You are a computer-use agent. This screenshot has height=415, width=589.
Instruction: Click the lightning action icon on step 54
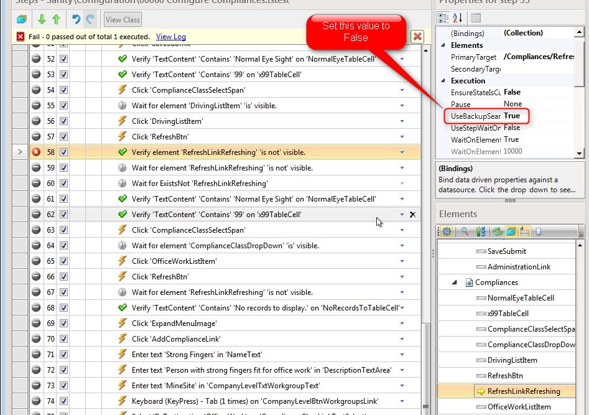click(122, 90)
